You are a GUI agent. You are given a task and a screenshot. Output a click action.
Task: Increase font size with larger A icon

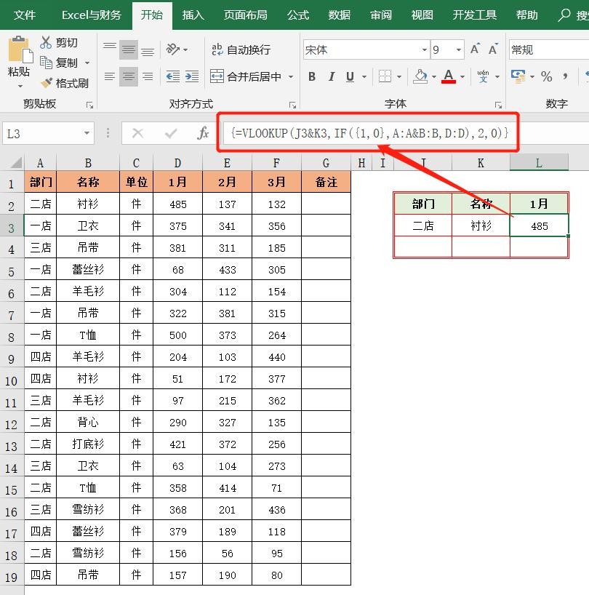(475, 49)
